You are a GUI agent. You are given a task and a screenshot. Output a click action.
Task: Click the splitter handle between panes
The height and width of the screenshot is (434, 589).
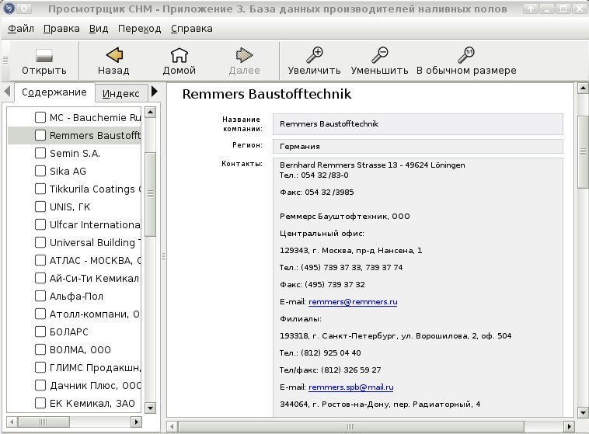click(163, 256)
